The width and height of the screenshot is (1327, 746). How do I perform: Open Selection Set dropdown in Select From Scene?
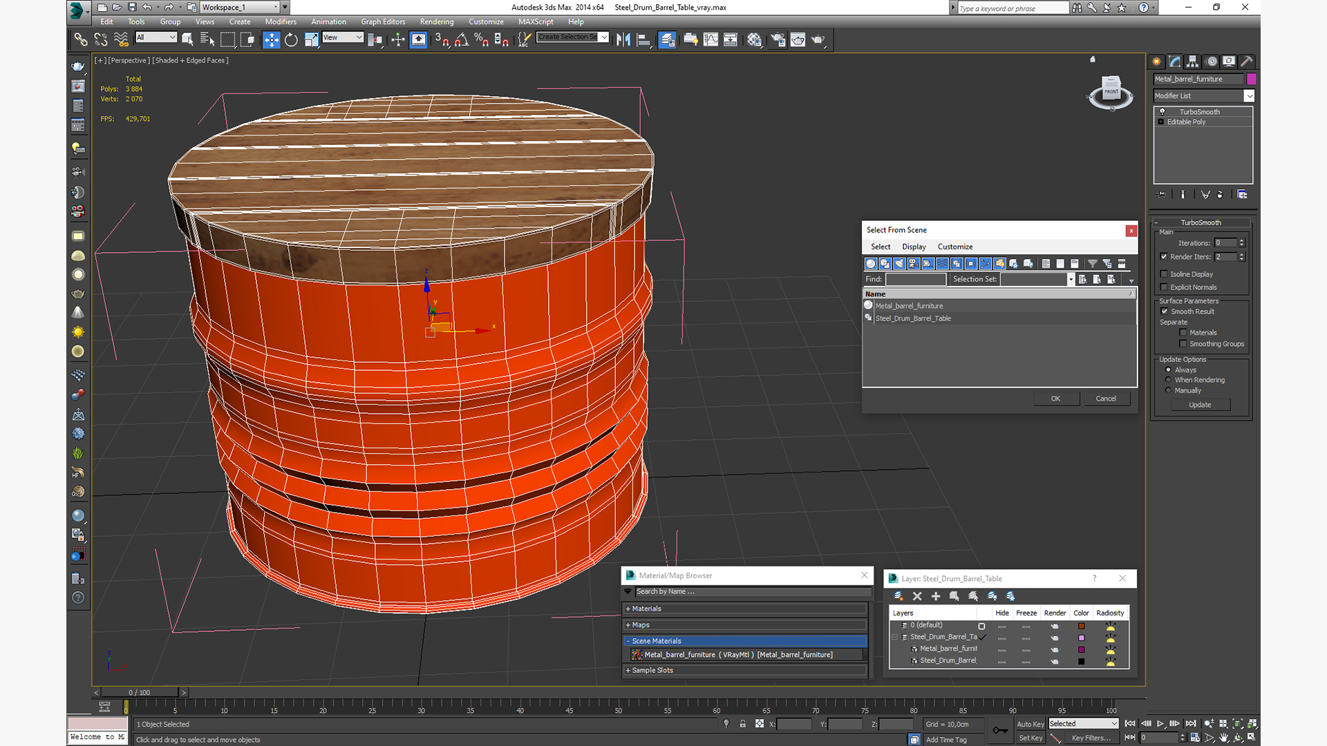click(x=1071, y=279)
